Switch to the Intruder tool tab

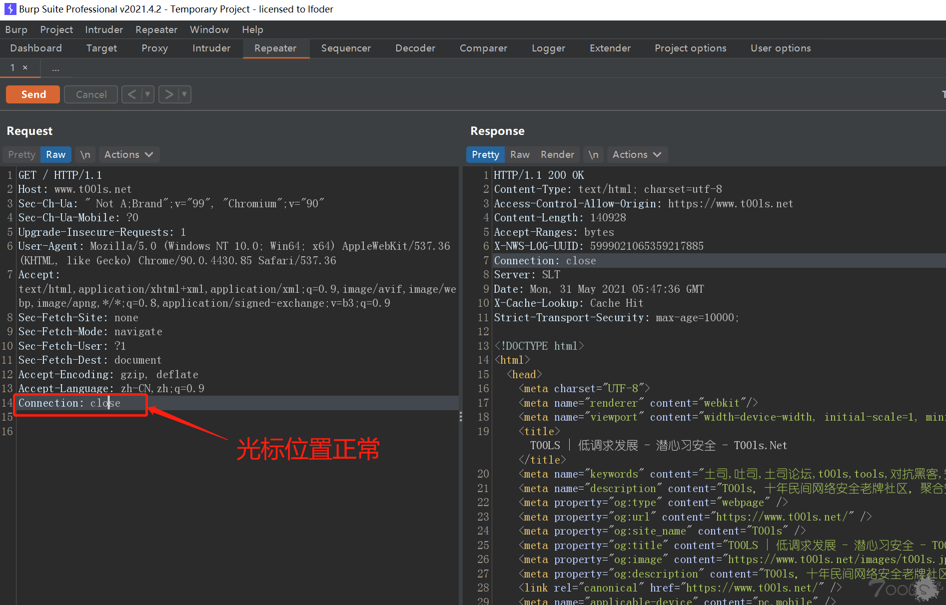point(211,48)
